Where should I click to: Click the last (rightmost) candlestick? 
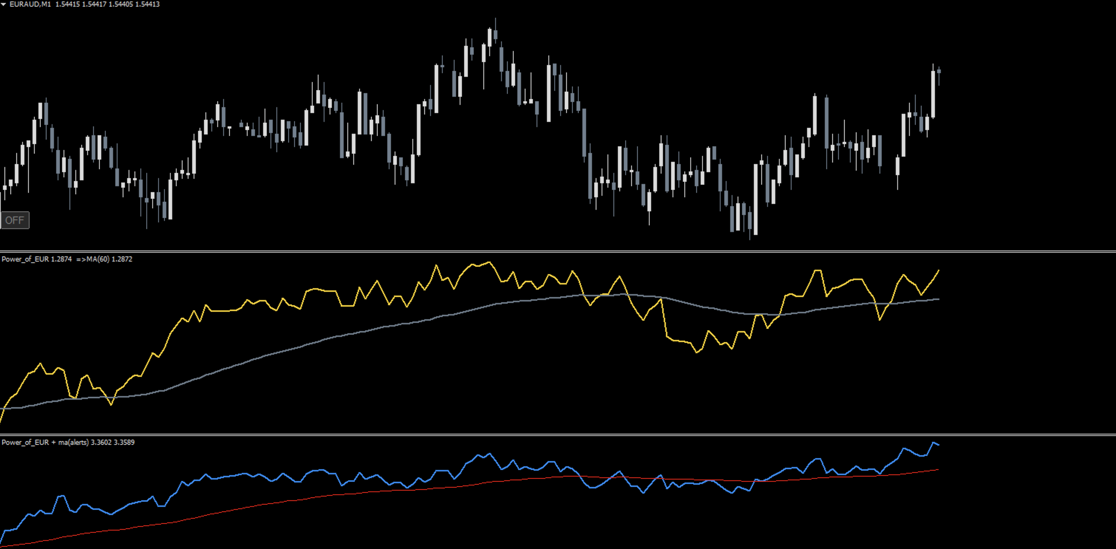point(939,71)
